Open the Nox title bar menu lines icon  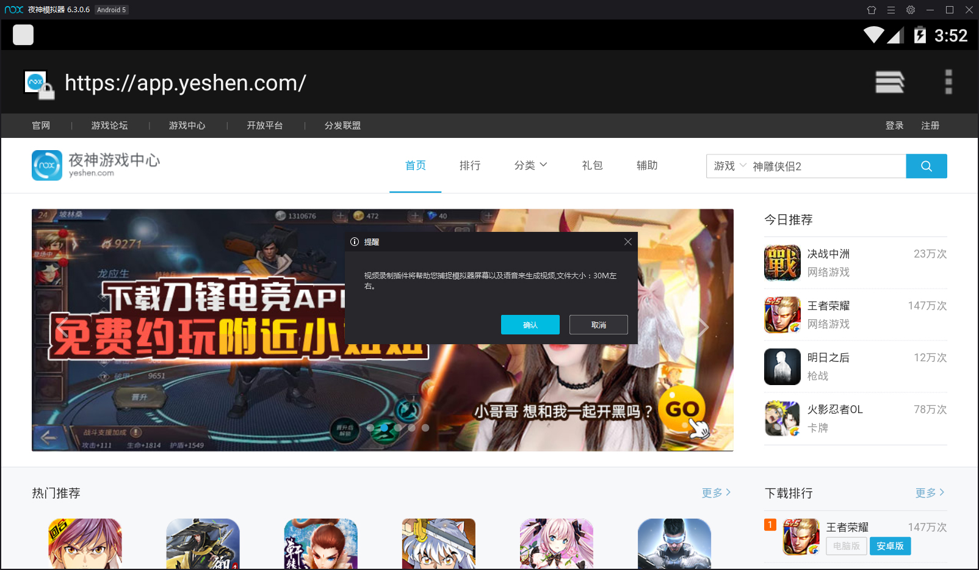coord(891,10)
